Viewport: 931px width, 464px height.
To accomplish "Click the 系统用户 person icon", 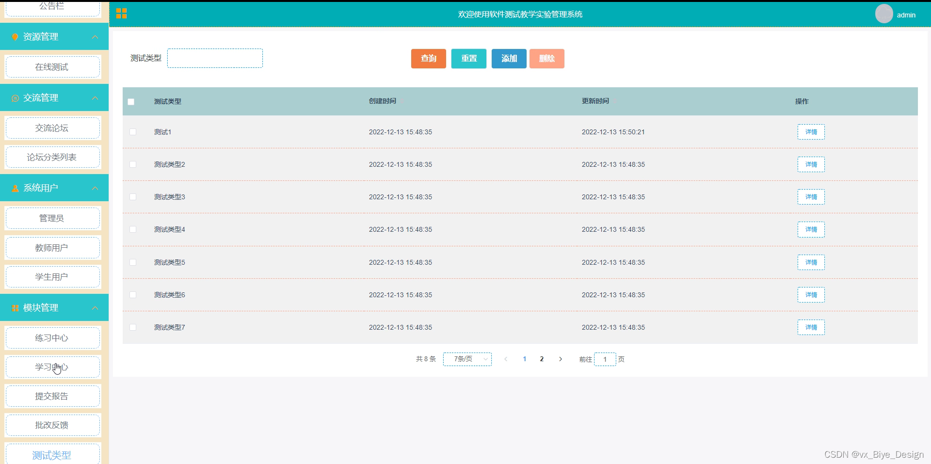I will [15, 188].
